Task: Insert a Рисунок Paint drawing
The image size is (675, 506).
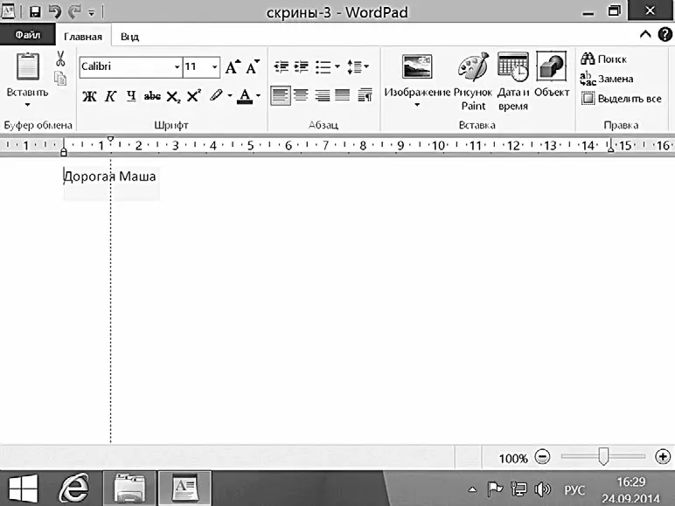Action: 473,82
